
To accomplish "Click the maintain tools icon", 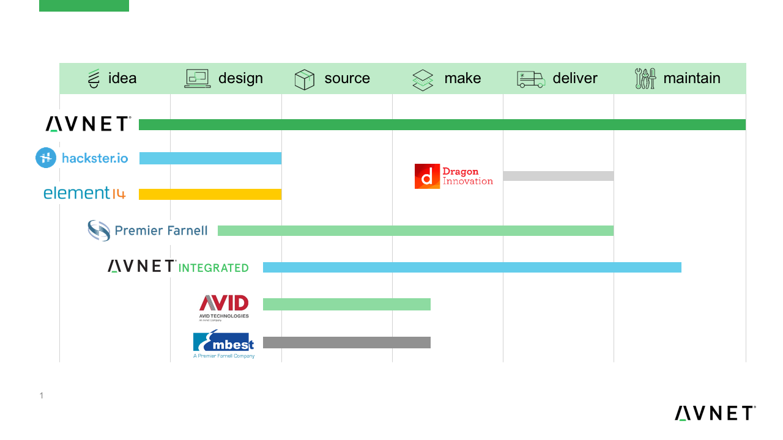I will (645, 79).
